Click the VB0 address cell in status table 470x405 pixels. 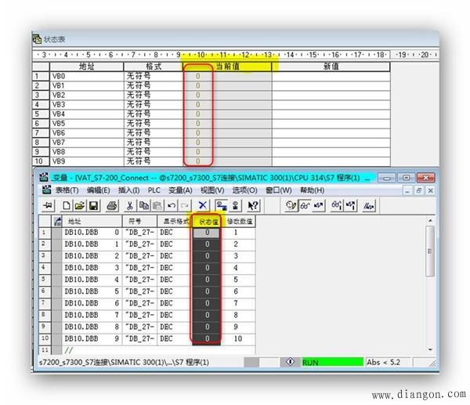(x=86, y=77)
